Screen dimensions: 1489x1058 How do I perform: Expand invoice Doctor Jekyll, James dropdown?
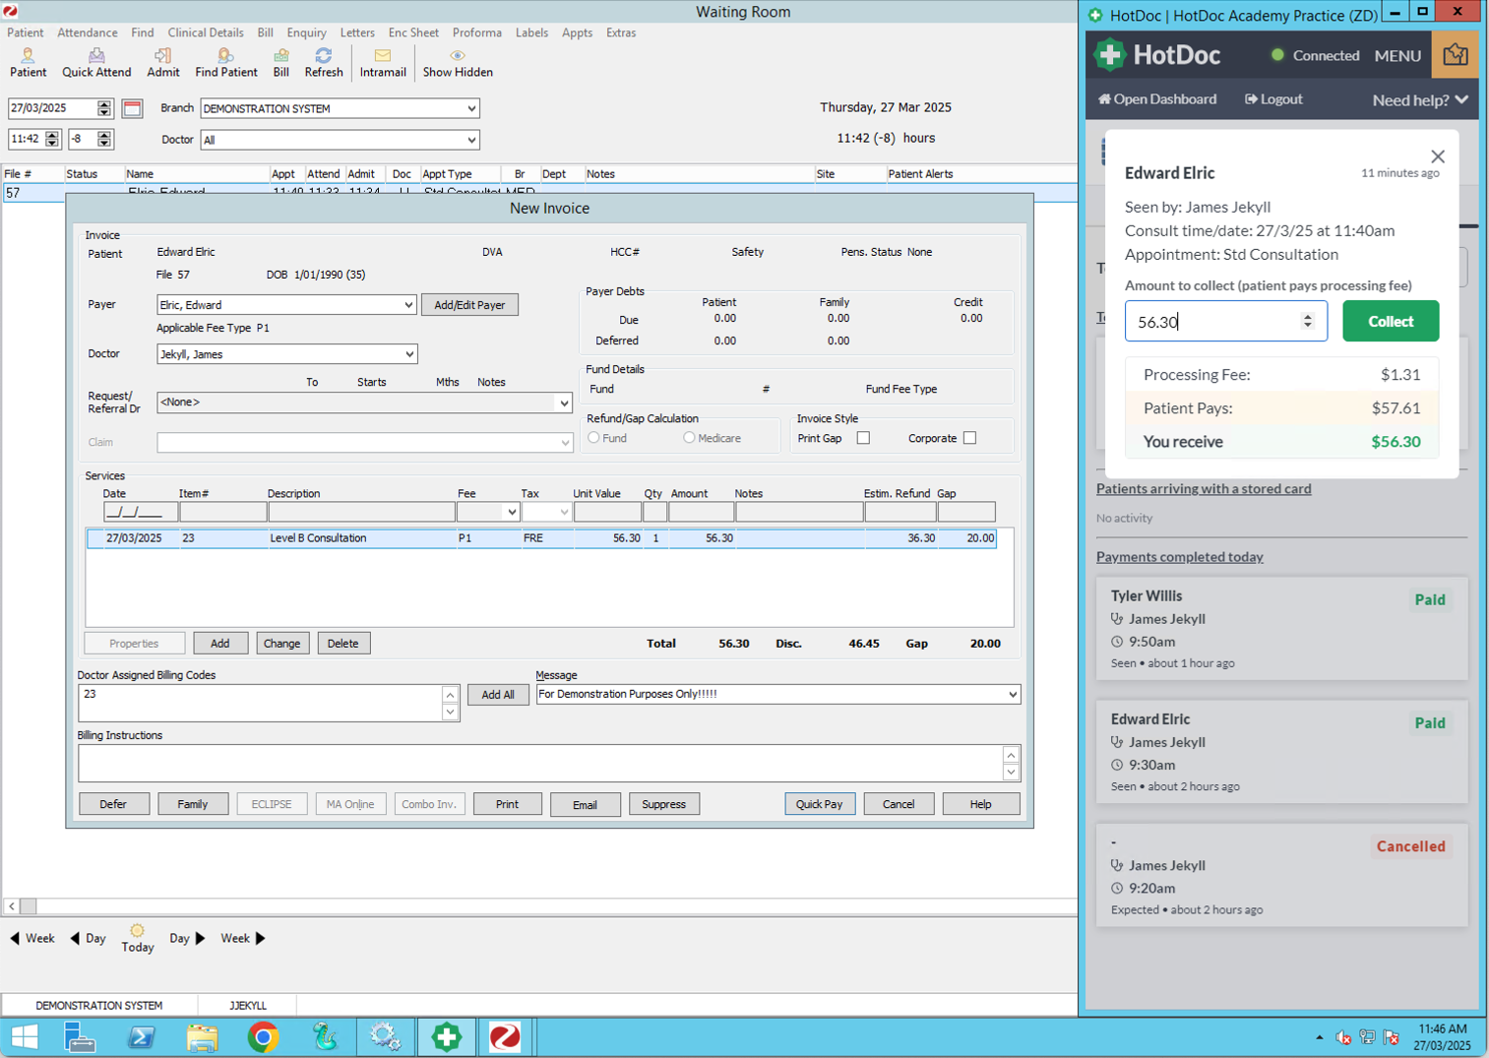tap(408, 354)
